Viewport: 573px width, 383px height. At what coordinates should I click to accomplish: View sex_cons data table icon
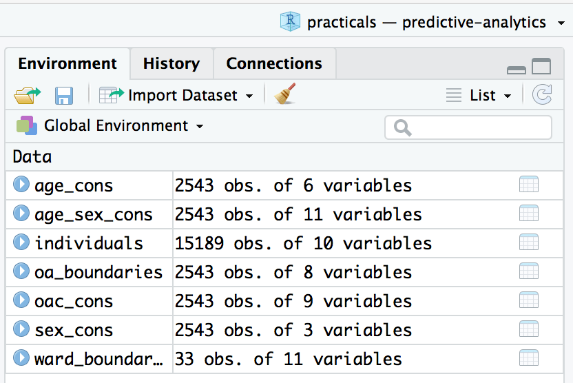click(x=528, y=330)
